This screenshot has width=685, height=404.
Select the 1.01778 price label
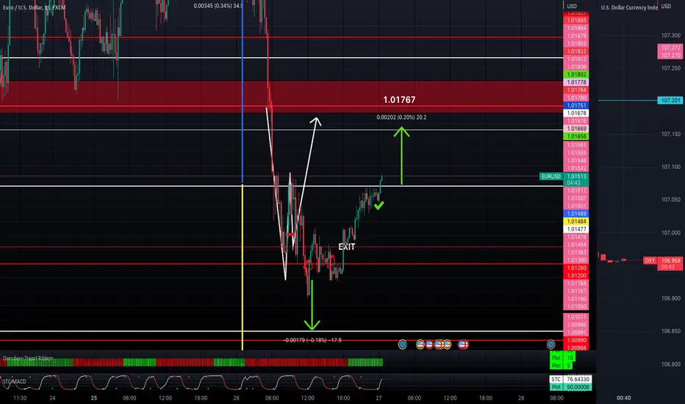click(576, 82)
